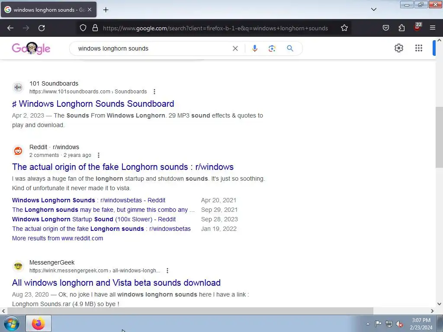Reload the current page
This screenshot has width=443, height=332.
(x=42, y=28)
